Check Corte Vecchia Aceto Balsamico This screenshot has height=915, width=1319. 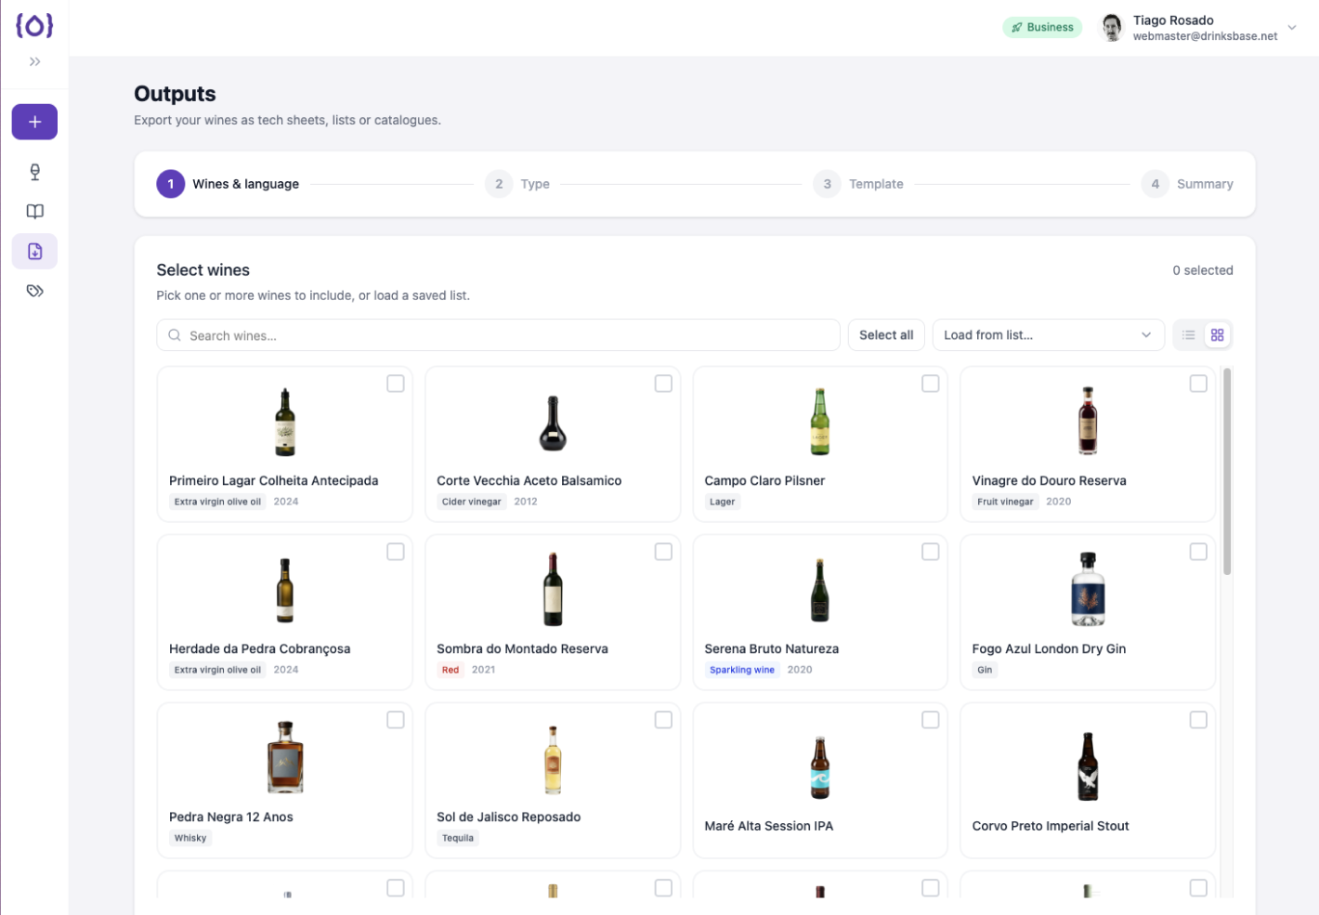tap(663, 384)
